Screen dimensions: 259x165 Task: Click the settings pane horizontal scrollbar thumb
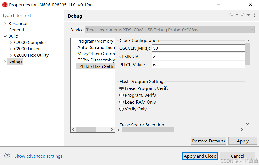click(x=148, y=130)
